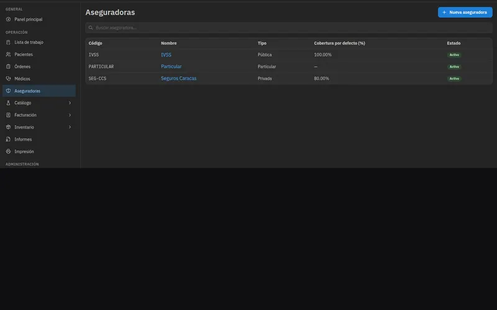Click Cobertura por defecto (%) header
497x310 pixels.
[x=339, y=43]
